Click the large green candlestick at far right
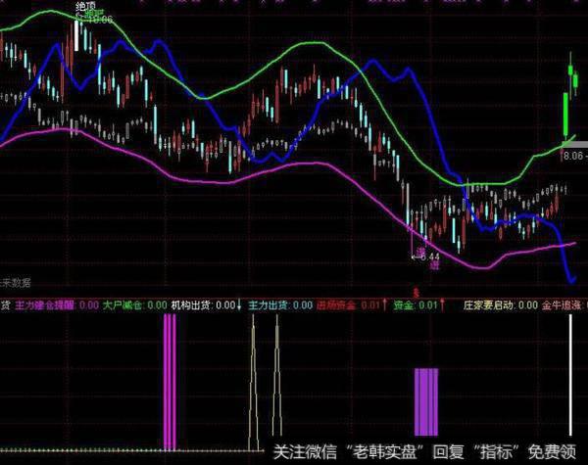The image size is (588, 465). coord(565,115)
